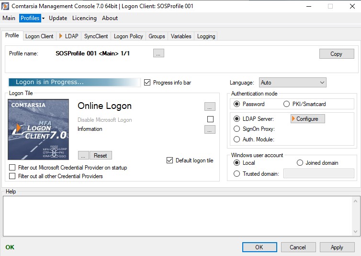
Task: Click the Comtarsia app icon in title bar
Action: click(x=6, y=6)
